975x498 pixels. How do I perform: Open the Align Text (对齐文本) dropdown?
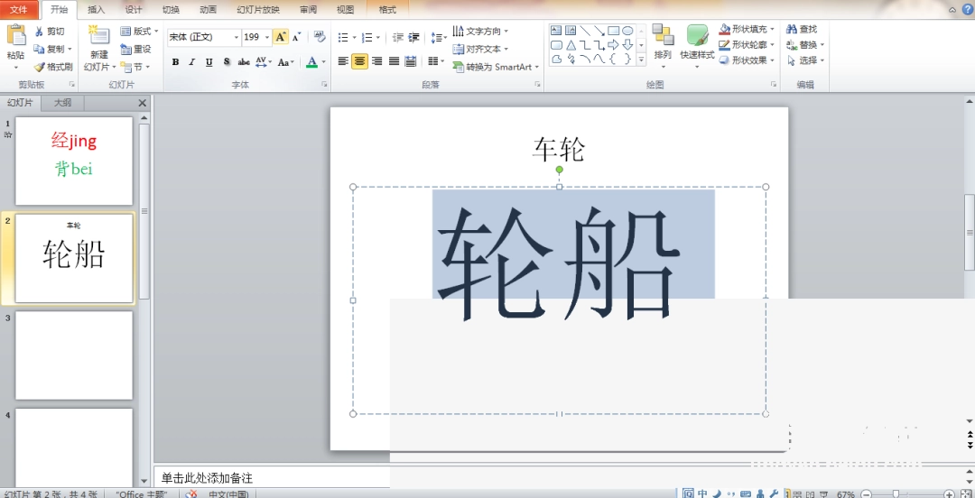coord(480,49)
